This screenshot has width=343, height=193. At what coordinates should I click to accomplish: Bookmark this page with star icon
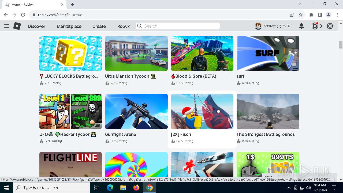(x=301, y=15)
